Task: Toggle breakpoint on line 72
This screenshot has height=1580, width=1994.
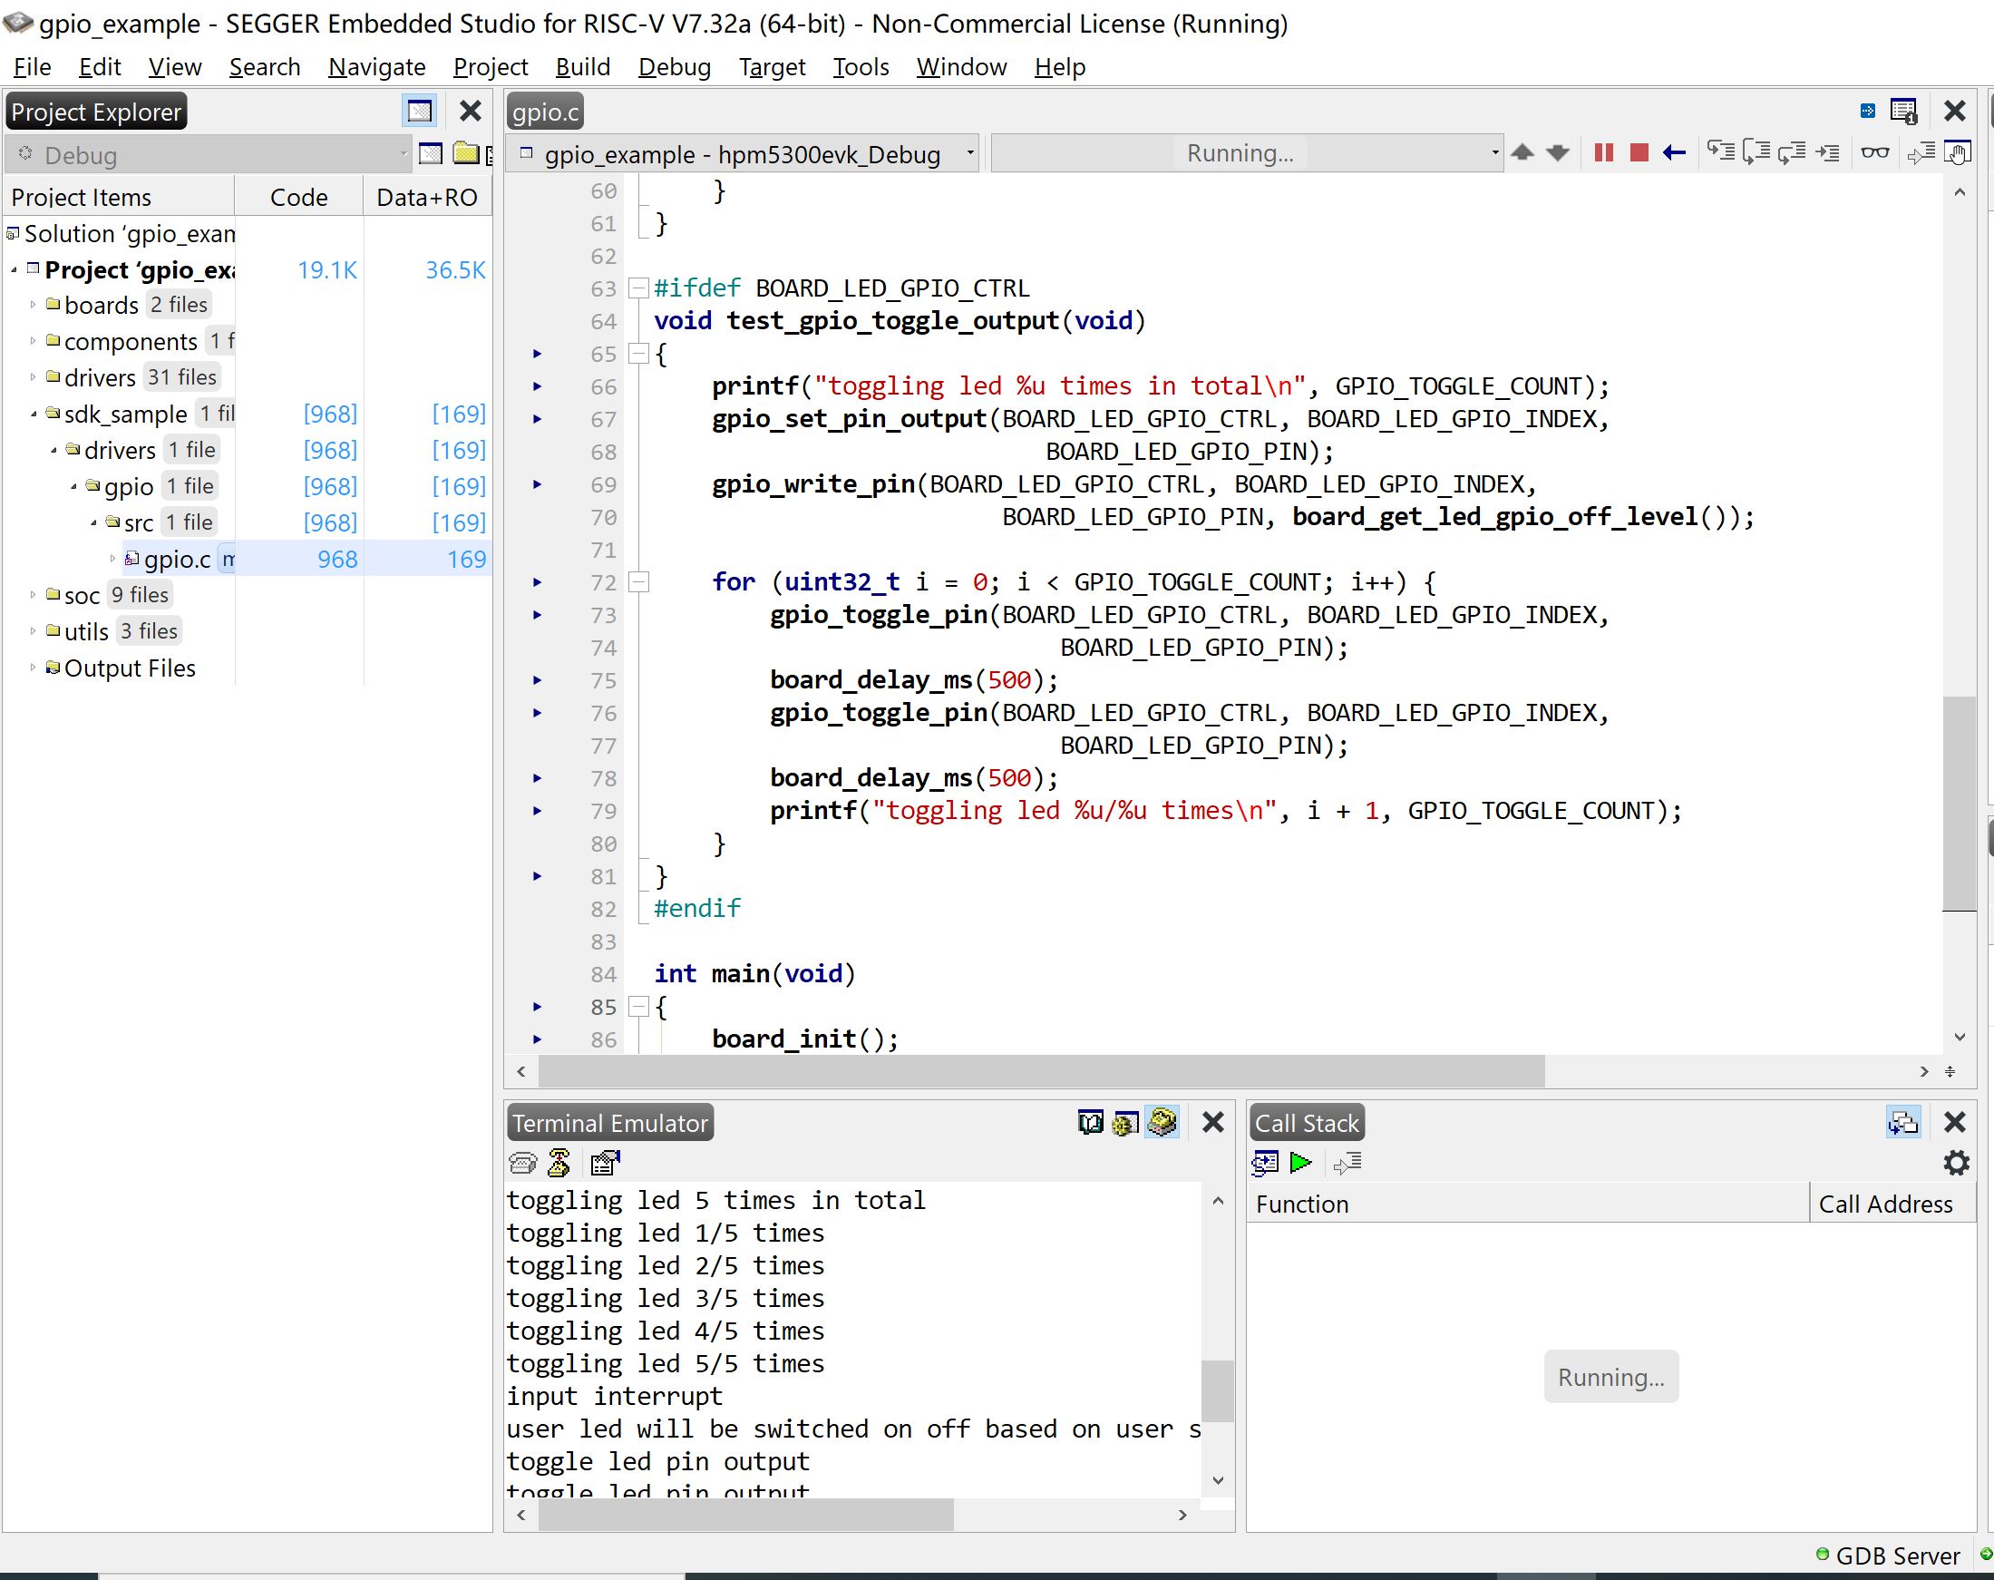Action: [x=540, y=581]
